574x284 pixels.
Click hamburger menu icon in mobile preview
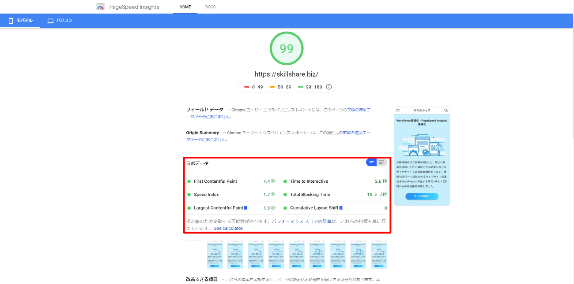398,110
